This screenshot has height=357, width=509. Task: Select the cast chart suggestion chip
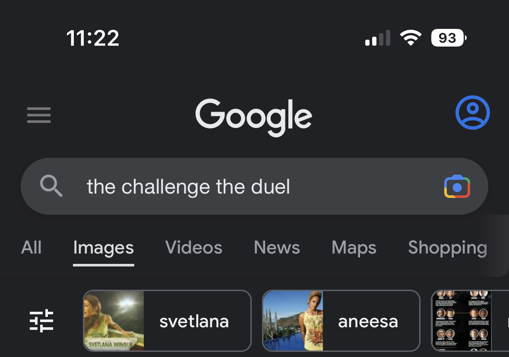tap(470, 321)
